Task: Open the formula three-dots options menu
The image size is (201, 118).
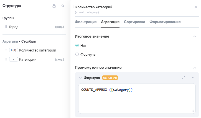Action: tap(192, 78)
